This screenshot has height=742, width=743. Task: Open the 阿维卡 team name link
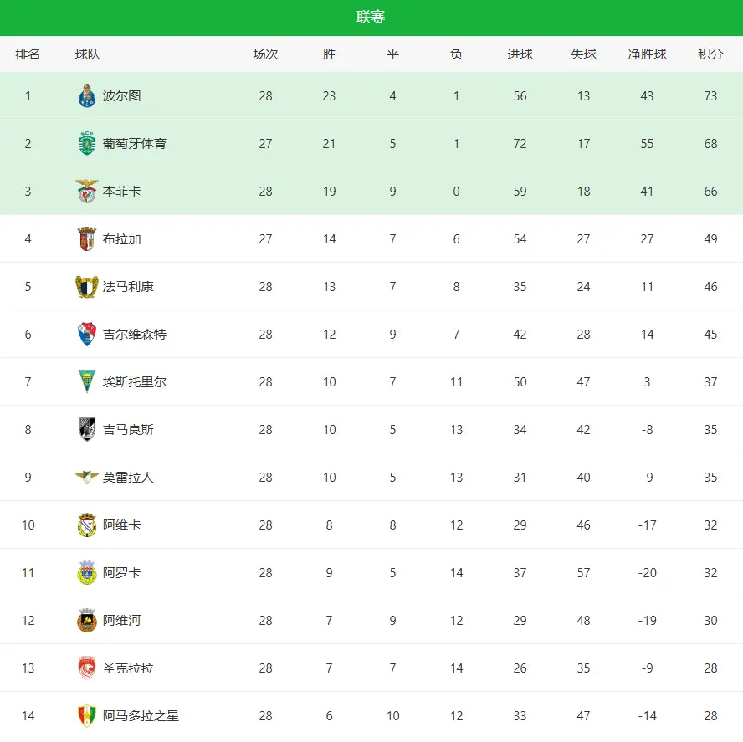tap(122, 525)
